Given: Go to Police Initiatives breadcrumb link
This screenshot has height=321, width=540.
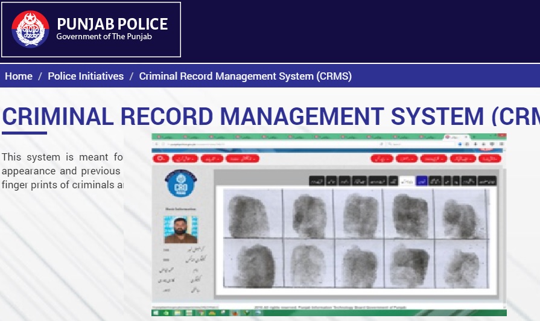Looking at the screenshot, I should 86,76.
